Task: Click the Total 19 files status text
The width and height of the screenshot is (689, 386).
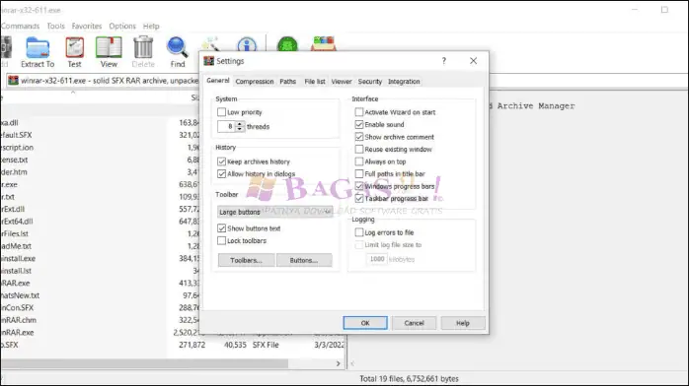Action: coord(409,378)
